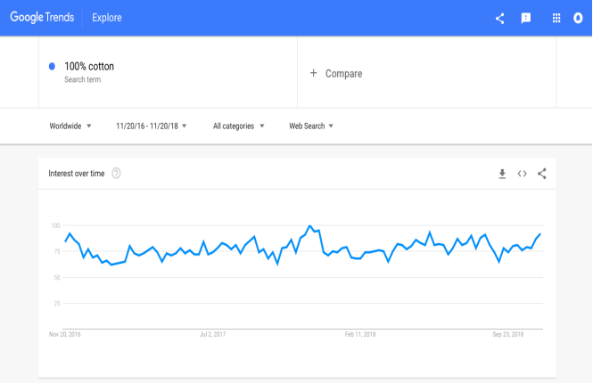Open the Google apps grid
The height and width of the screenshot is (383, 593).
[x=556, y=18]
